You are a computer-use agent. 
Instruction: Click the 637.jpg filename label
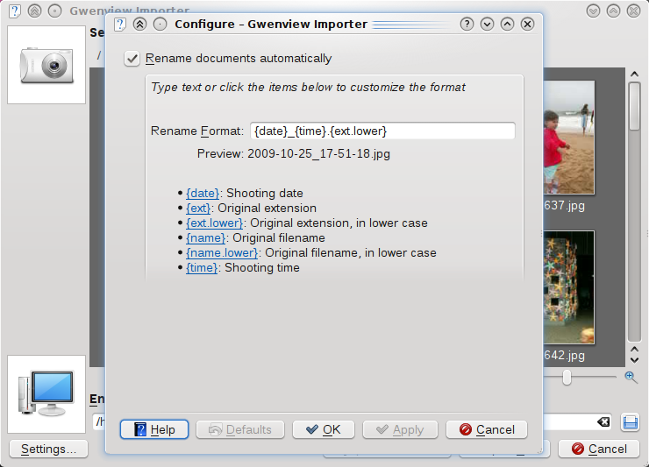[564, 206]
